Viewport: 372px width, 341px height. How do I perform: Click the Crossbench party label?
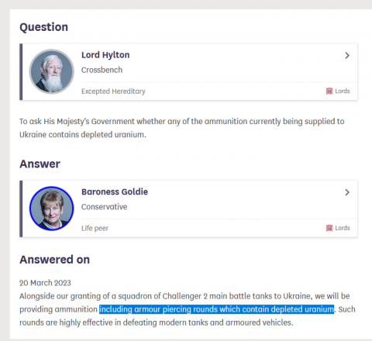coord(102,70)
